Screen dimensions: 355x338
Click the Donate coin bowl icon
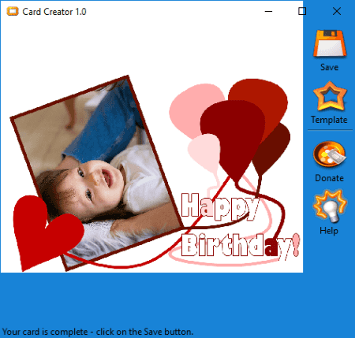pos(330,154)
